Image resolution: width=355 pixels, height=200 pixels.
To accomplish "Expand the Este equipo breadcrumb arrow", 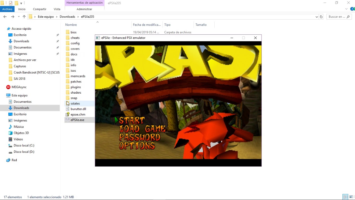I will click(57, 17).
